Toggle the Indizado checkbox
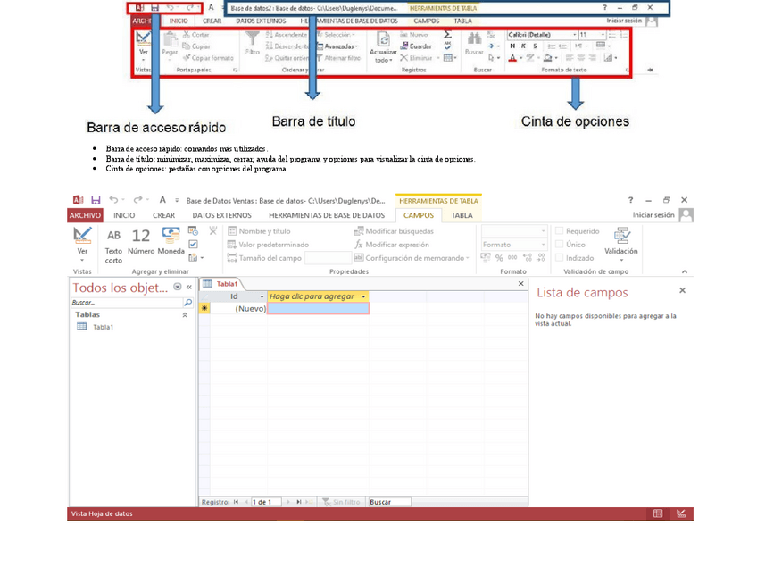Viewport: 757px width, 584px height. click(560, 258)
